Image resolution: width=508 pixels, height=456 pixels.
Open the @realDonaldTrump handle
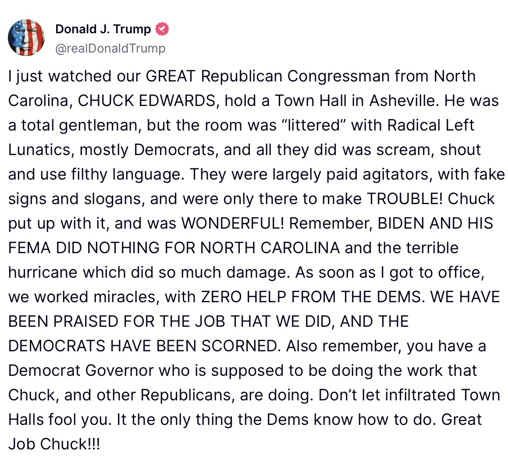110,48
